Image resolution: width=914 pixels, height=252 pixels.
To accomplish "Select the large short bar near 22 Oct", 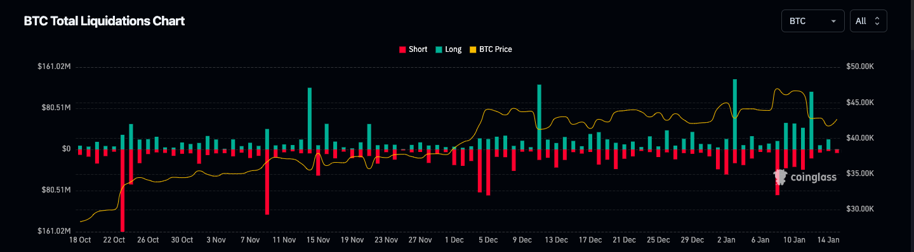I will click(x=123, y=191).
